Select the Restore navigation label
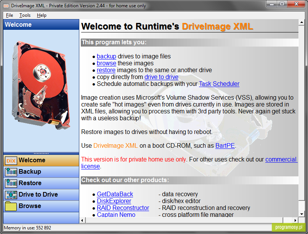Image resolution: width=308 pixels, height=234 pixels. pos(30,183)
